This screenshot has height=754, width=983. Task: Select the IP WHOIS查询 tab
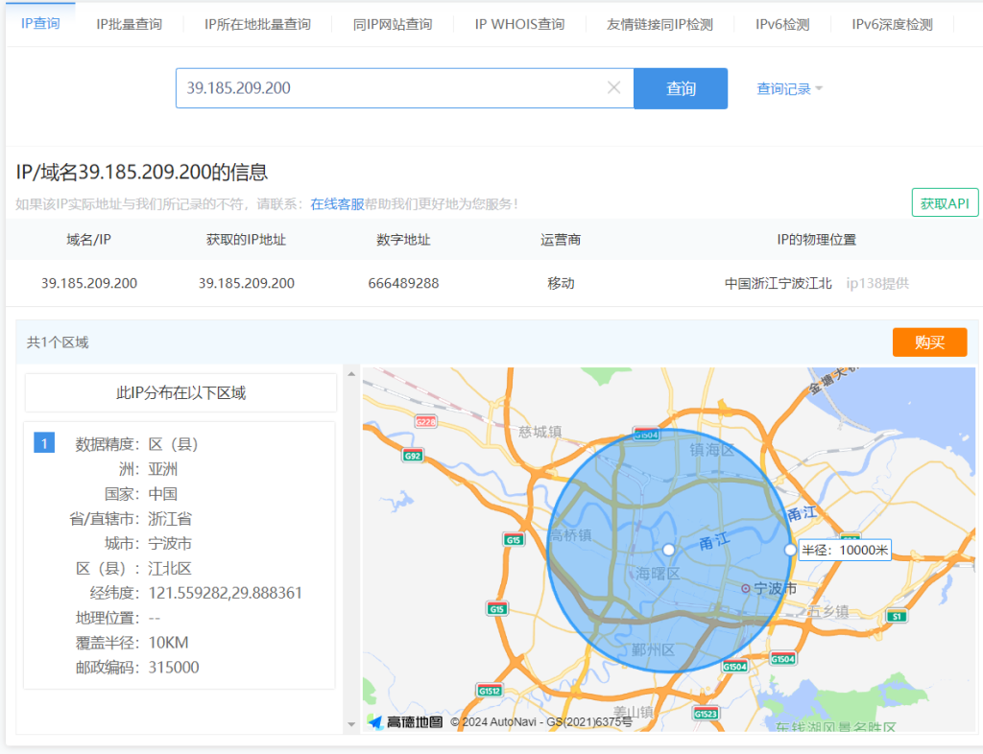[x=519, y=24]
